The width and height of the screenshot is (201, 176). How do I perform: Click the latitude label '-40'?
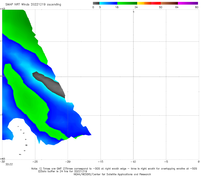[3, 9]
